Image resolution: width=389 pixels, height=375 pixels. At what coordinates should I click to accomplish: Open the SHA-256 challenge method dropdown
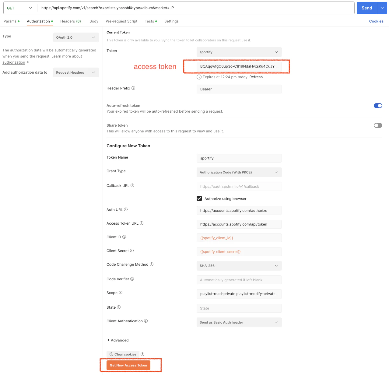(x=239, y=266)
